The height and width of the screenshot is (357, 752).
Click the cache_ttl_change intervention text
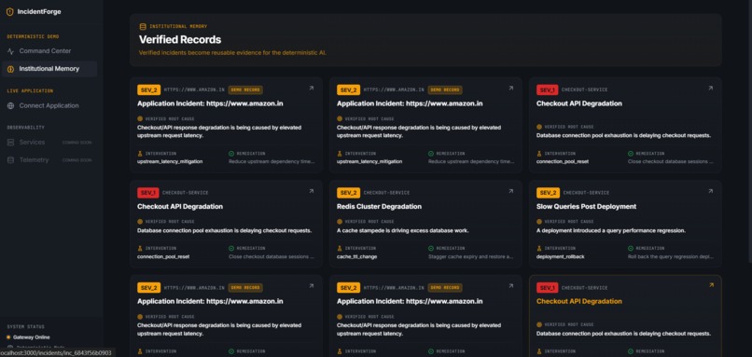356,257
